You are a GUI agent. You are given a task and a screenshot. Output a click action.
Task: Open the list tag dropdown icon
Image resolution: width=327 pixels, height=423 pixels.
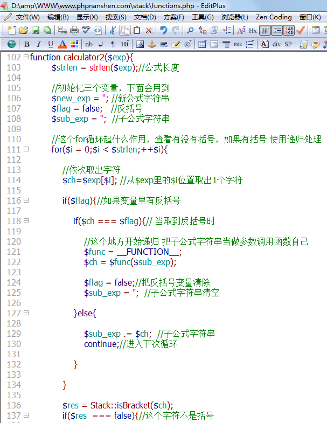[250, 44]
